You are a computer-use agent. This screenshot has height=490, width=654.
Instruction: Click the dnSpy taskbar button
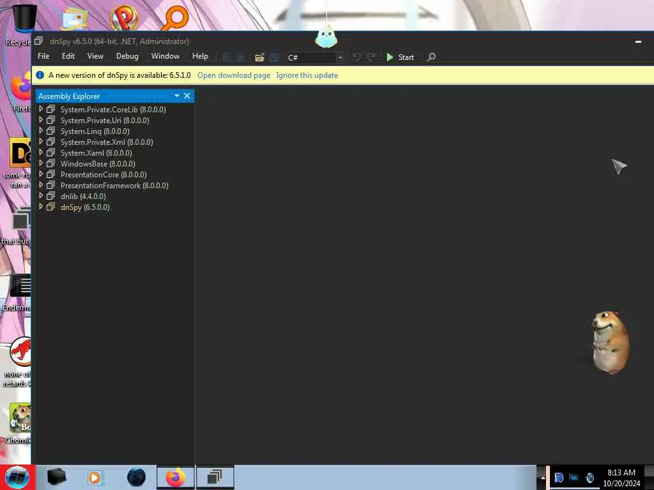point(215,477)
